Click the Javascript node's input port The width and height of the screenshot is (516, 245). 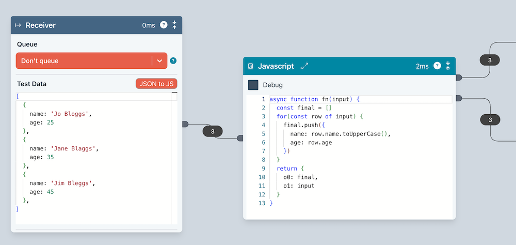240,138
